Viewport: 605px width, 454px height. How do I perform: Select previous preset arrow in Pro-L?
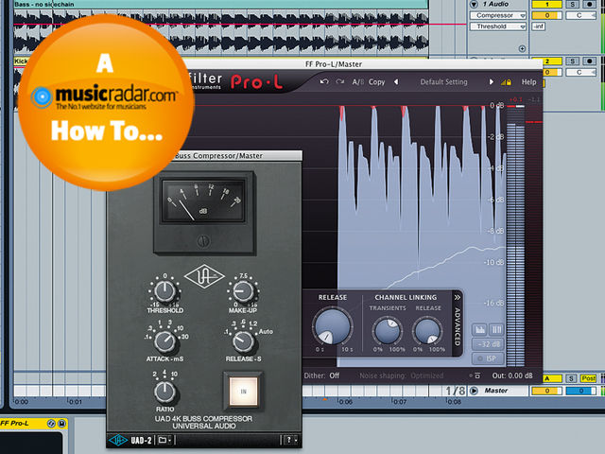coord(396,82)
